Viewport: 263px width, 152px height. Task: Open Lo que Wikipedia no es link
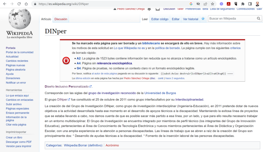(x=129, y=48)
